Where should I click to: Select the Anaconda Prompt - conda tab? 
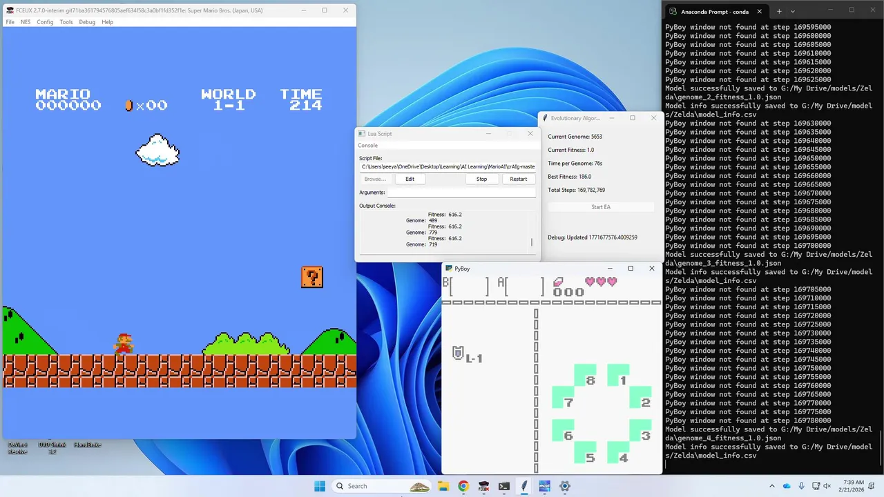(715, 11)
